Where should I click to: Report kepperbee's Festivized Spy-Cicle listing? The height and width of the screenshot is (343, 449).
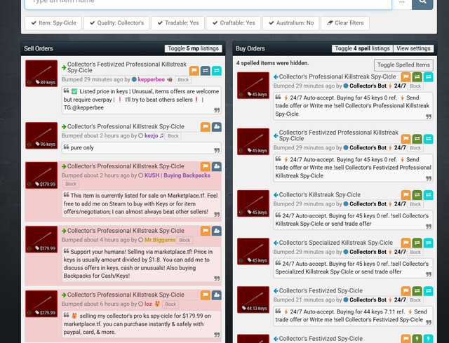click(x=194, y=70)
